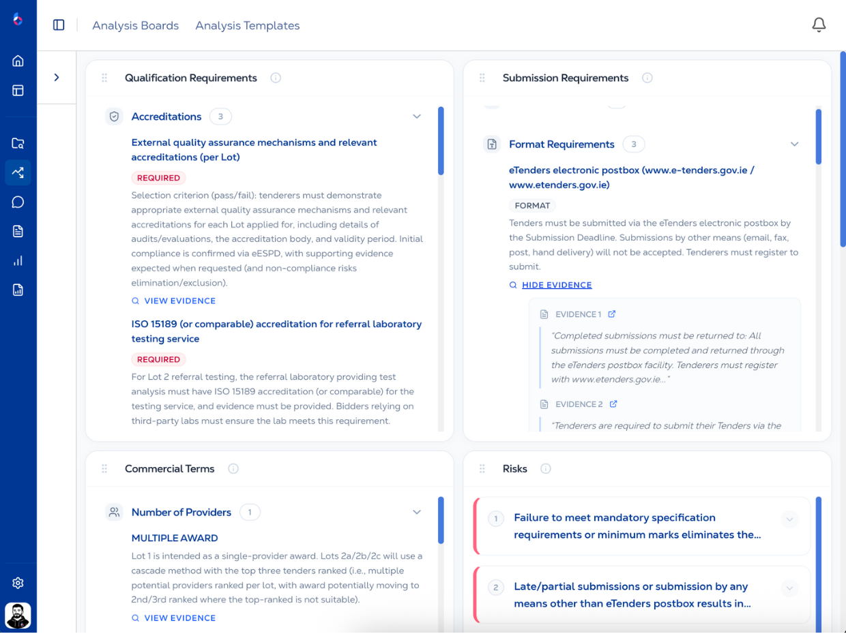Click Hide Evidence link under eTenders postbox

(556, 285)
